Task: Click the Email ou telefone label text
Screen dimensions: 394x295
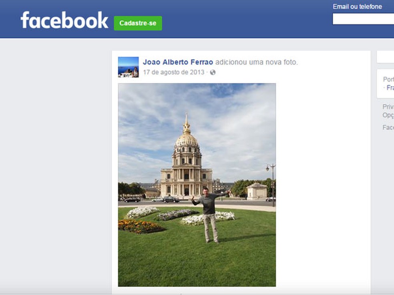Action: 358,6
